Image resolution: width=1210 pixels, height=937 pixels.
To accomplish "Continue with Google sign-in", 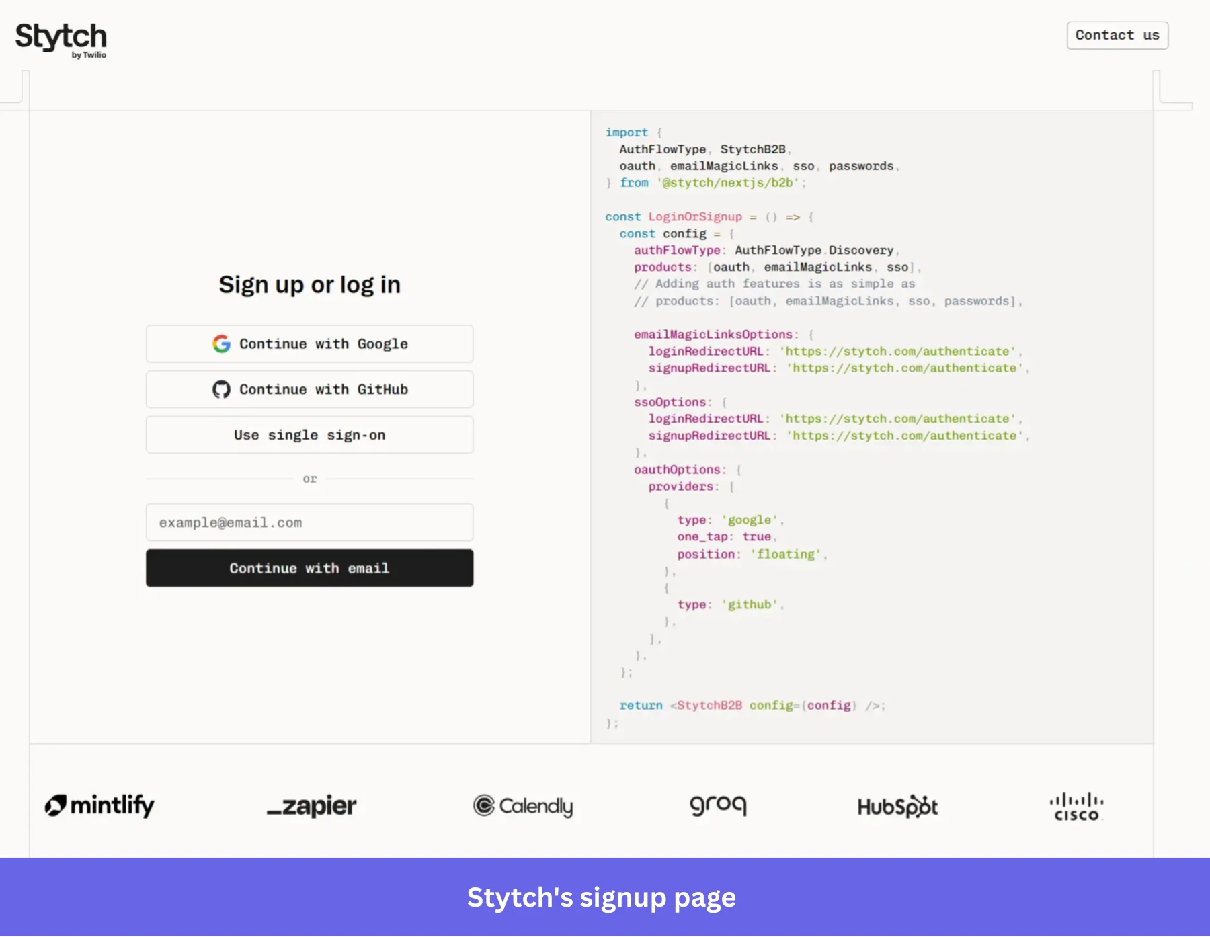I will tap(309, 344).
